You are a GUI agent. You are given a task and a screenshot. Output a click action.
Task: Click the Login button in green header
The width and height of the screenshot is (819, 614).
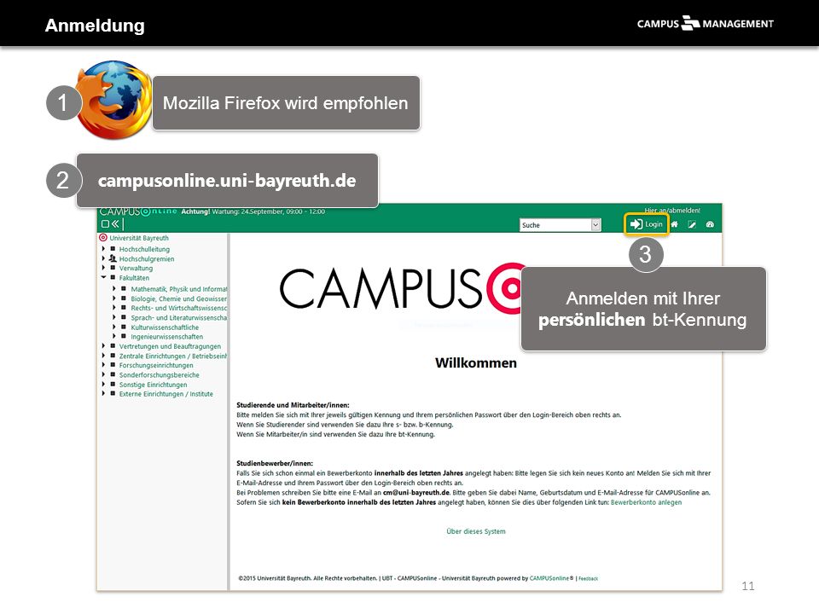click(646, 224)
